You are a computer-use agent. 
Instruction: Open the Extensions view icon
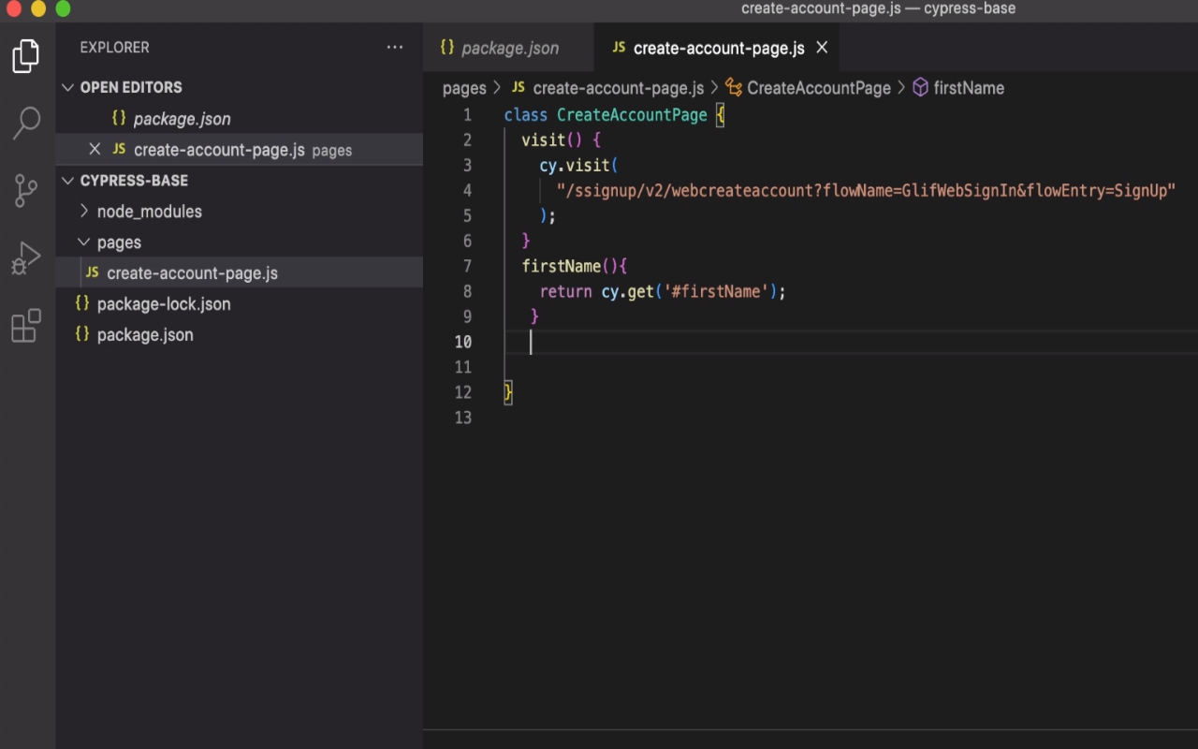coord(25,325)
